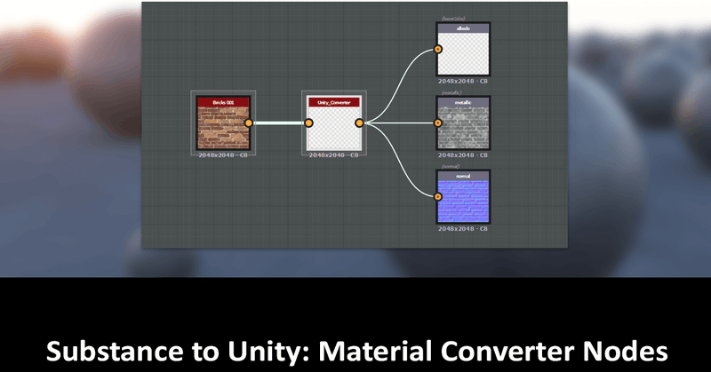
Task: Click the 2048x2048 label under albedo node
Action: 462,82
